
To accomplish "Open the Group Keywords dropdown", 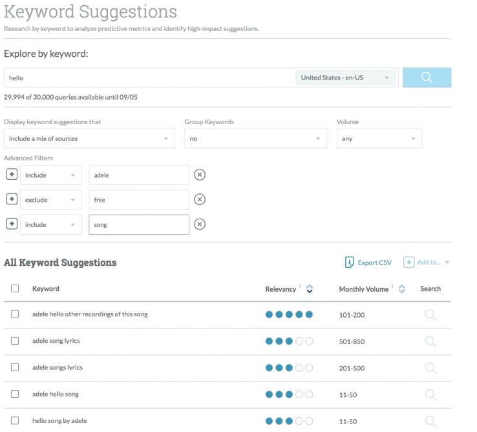I will 255,139.
